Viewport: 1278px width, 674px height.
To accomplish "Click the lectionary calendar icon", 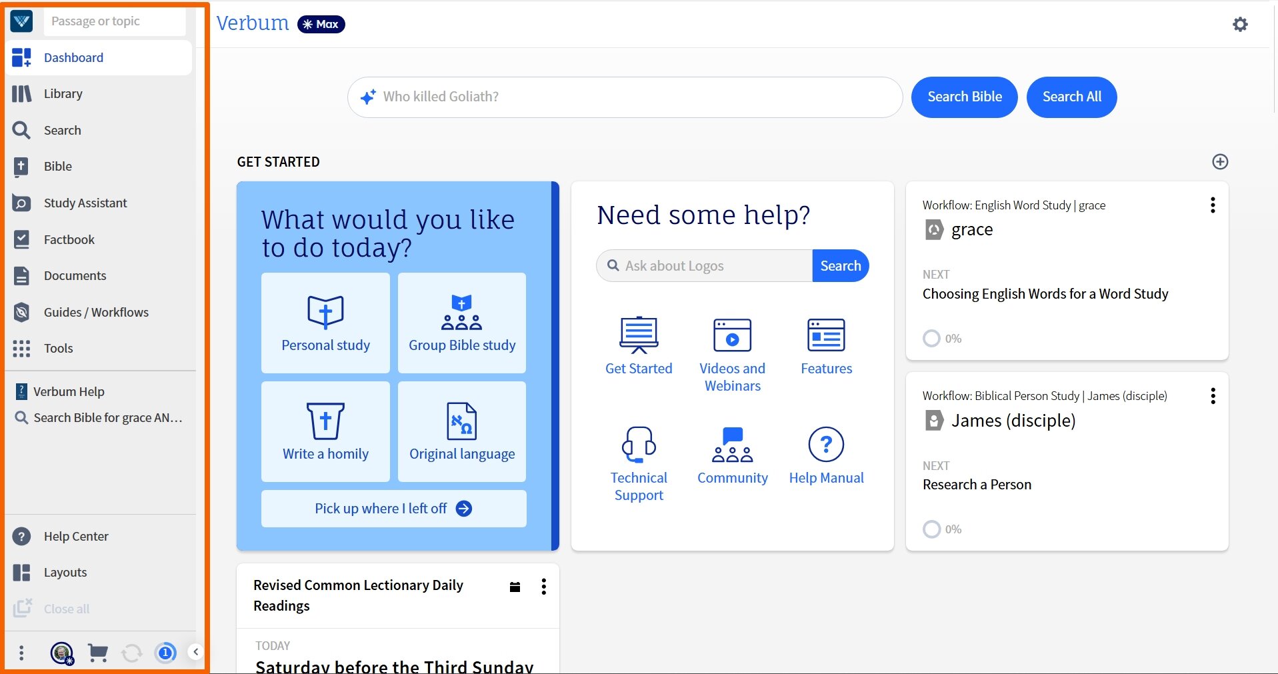I will [x=515, y=587].
